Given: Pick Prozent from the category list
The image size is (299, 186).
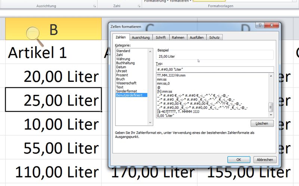Looking at the screenshot, I should pos(122,75).
